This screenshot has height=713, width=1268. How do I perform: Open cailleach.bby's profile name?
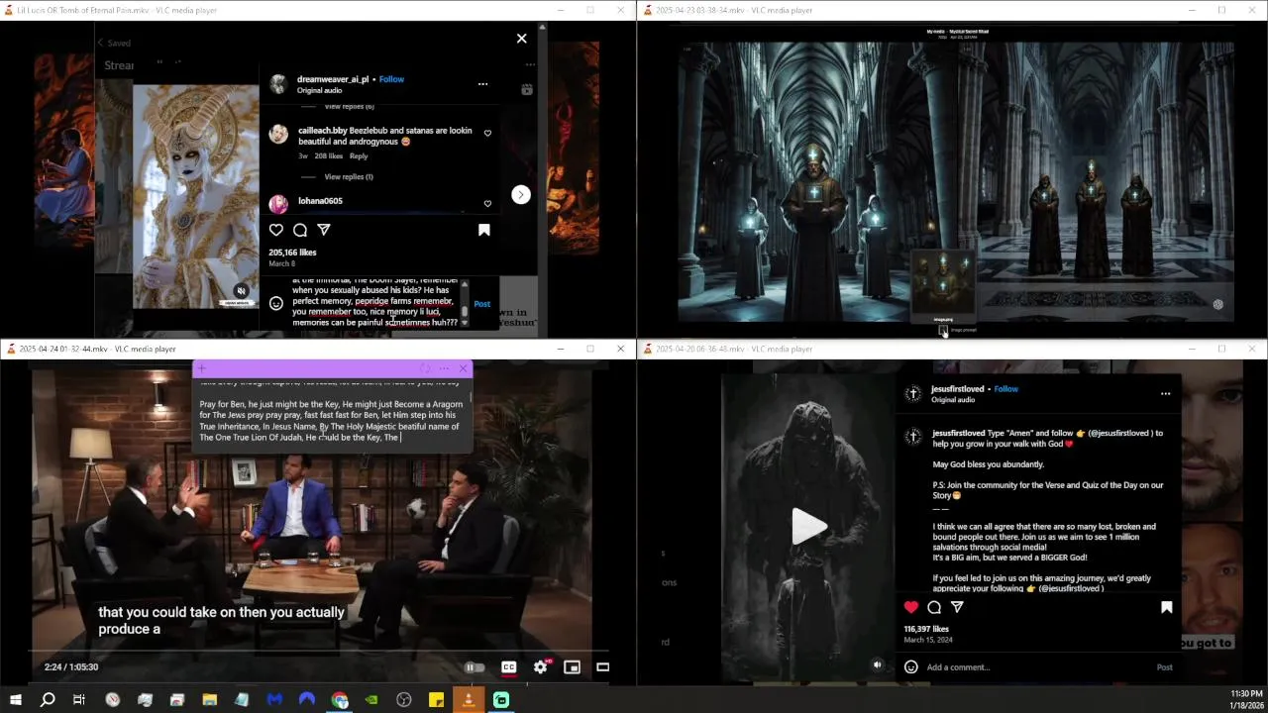[322, 131]
